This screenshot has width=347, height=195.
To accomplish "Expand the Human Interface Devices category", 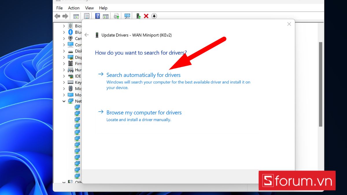I will (64, 70).
